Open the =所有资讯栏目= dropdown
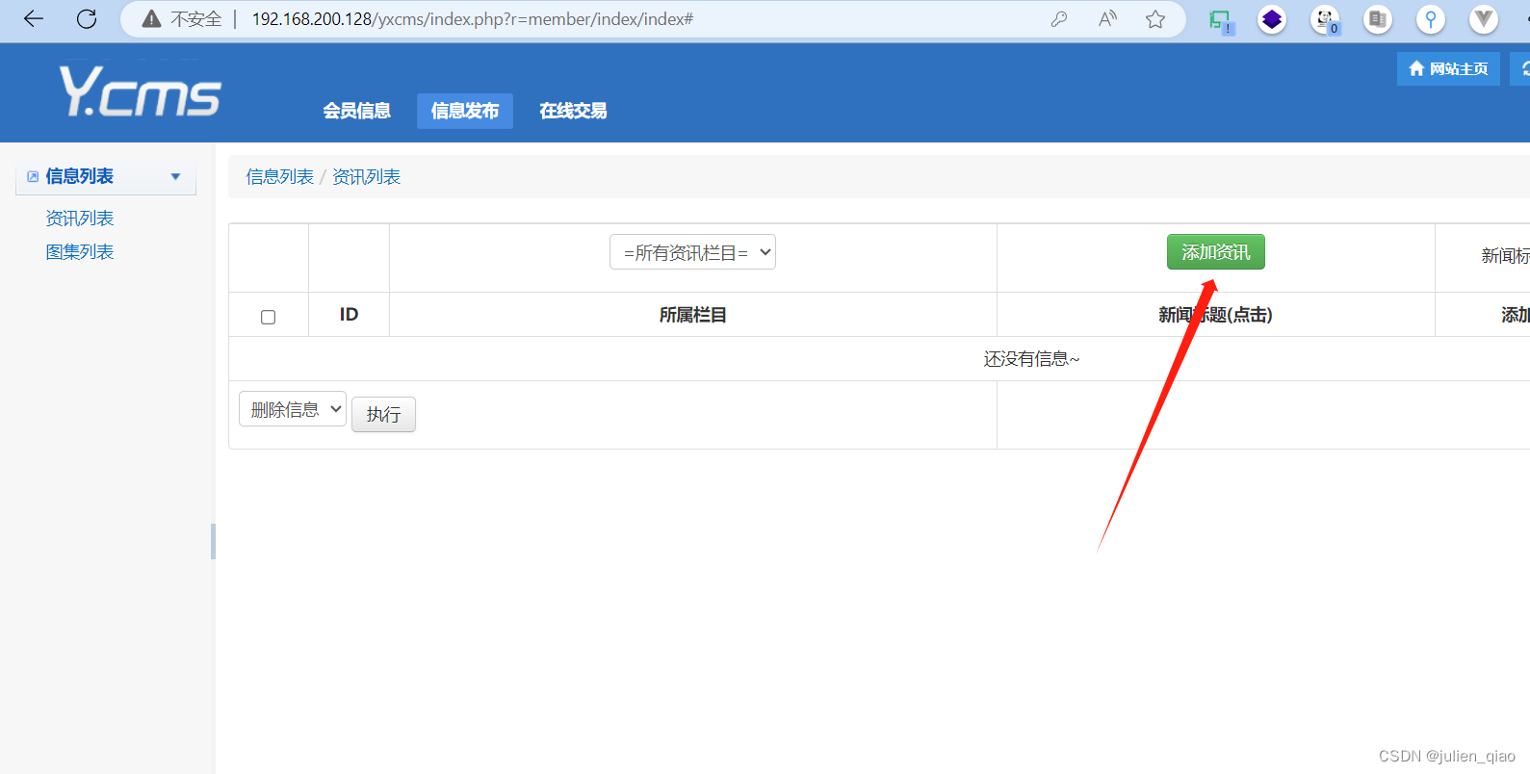 pos(692,252)
